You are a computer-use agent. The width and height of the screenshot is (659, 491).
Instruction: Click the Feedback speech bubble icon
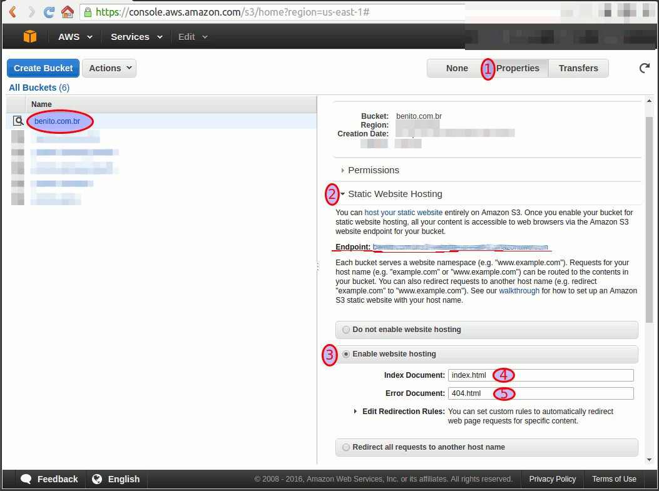26,479
